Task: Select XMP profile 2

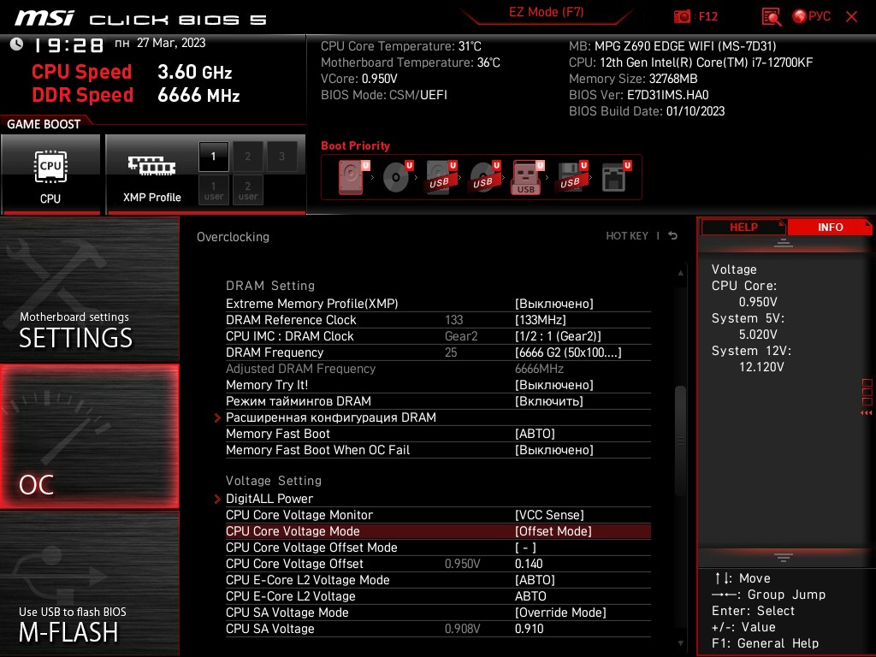Action: point(247,157)
